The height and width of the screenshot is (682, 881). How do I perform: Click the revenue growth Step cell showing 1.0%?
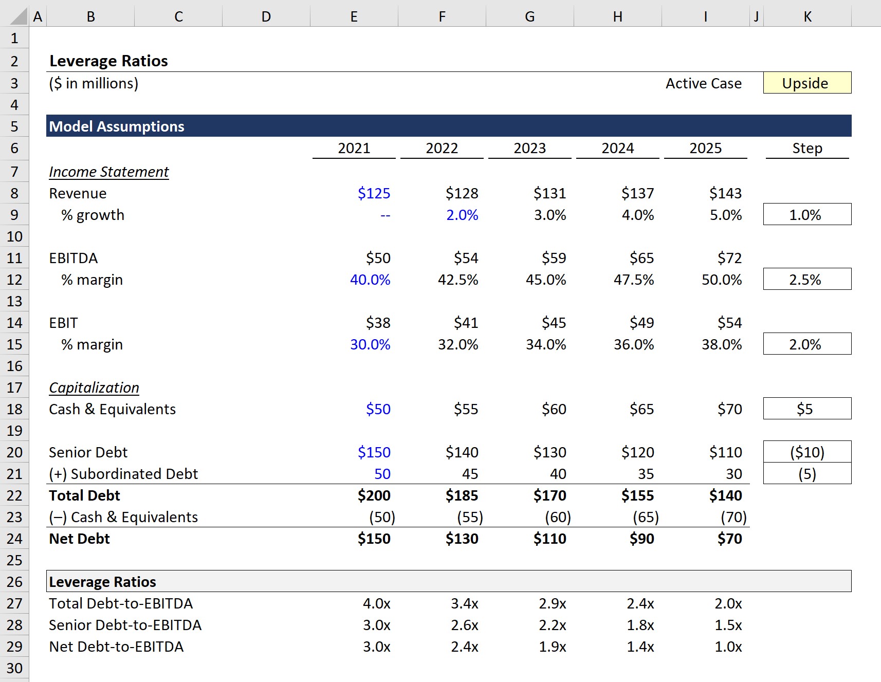pos(806,214)
